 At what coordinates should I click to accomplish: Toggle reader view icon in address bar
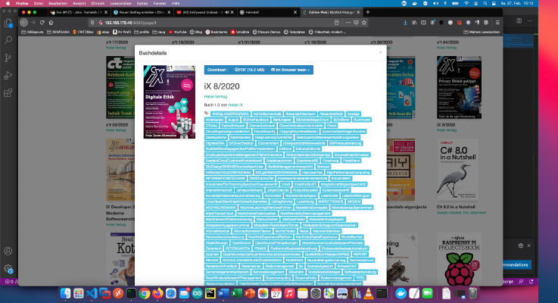click(337, 23)
